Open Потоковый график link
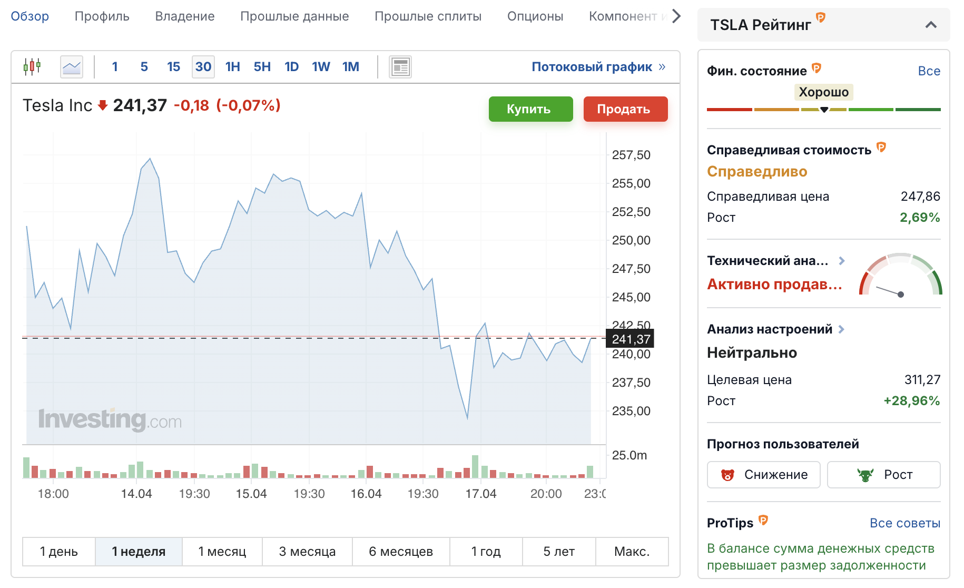The image size is (964, 588). click(598, 67)
